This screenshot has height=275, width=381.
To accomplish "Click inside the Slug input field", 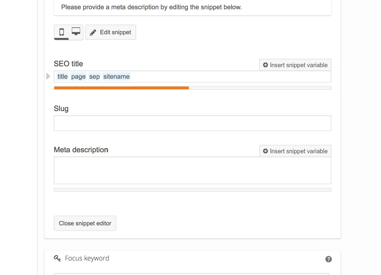I will (193, 123).
